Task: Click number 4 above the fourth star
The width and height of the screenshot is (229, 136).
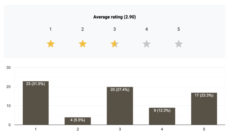Action: pyautogui.click(x=146, y=29)
